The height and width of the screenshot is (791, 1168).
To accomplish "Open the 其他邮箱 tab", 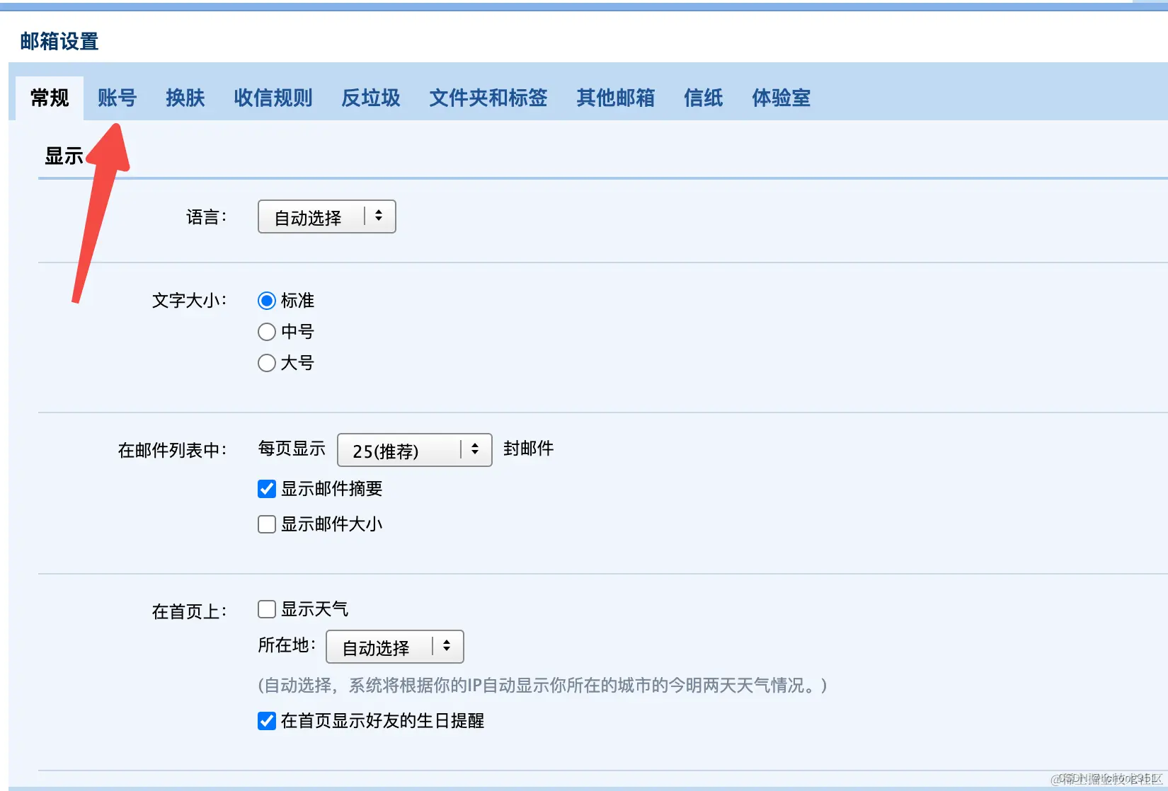I will click(615, 98).
